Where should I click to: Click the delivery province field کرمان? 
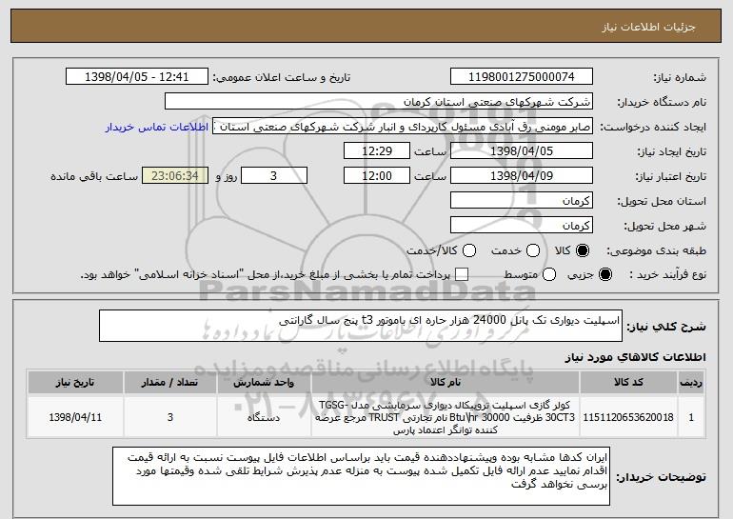(x=522, y=201)
